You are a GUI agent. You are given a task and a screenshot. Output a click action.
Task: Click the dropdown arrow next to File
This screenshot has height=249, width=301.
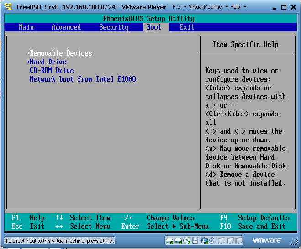point(185,7)
